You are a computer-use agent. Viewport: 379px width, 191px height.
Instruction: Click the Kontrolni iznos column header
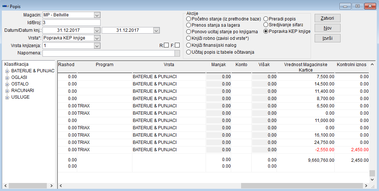(x=351, y=65)
